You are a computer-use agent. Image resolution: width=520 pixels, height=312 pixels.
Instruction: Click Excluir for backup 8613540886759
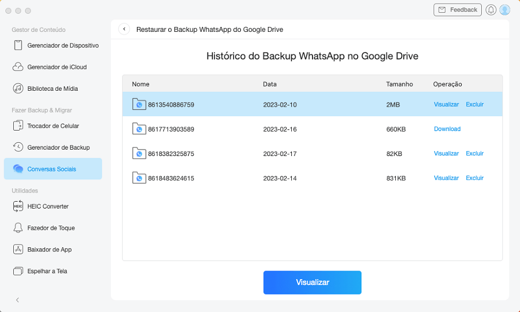tap(474, 105)
